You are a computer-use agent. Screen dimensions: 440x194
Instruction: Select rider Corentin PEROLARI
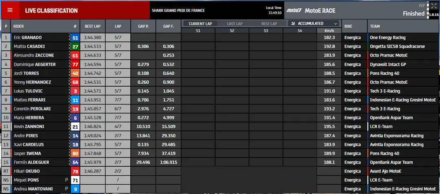[x=32, y=109]
